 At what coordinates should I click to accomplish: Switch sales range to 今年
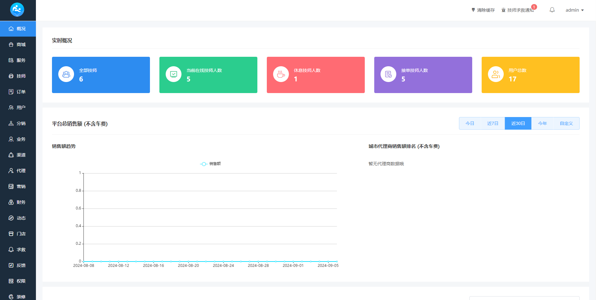542,123
